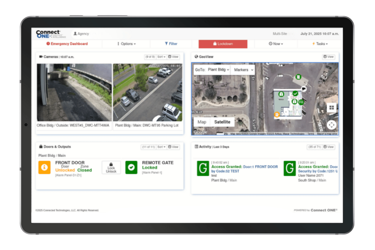Switch the GeoView to Map view
Screen dimensions: 375x250
[202, 122]
